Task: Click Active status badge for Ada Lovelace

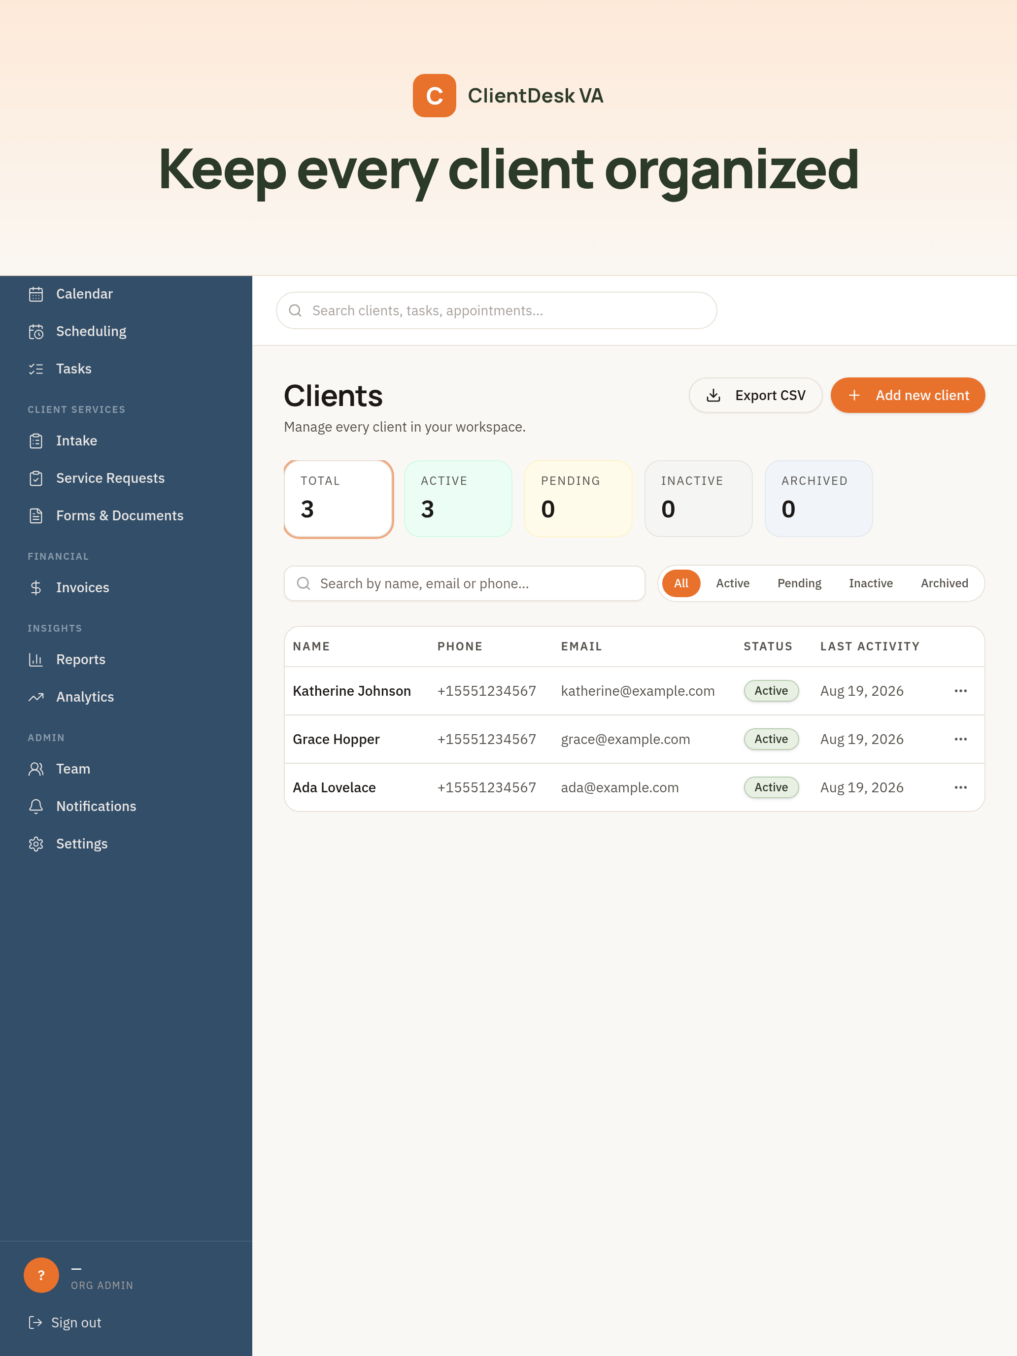Action: [x=771, y=788]
